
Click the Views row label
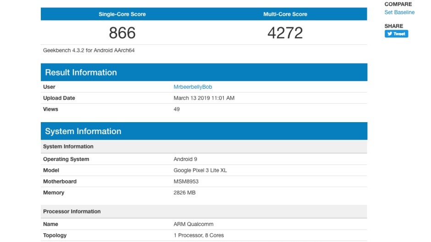tap(50, 109)
